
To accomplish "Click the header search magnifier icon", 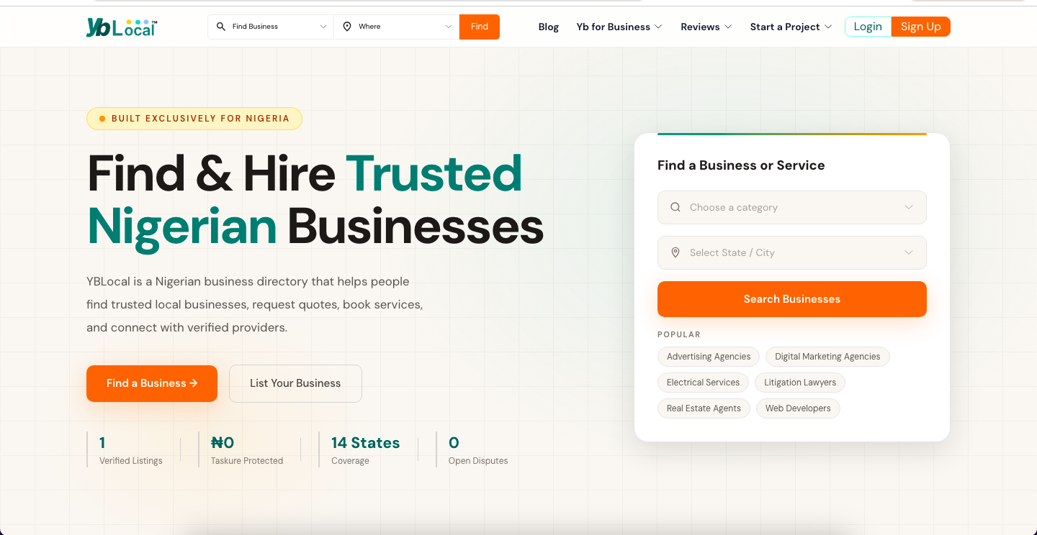I will click(221, 27).
